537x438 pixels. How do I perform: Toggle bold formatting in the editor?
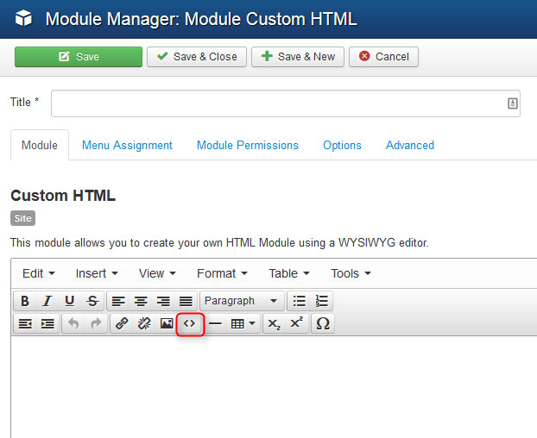tap(25, 301)
